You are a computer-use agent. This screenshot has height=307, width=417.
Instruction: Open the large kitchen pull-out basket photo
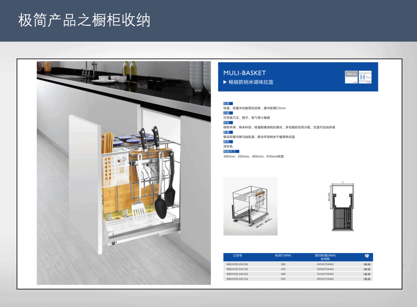pyautogui.click(x=124, y=173)
